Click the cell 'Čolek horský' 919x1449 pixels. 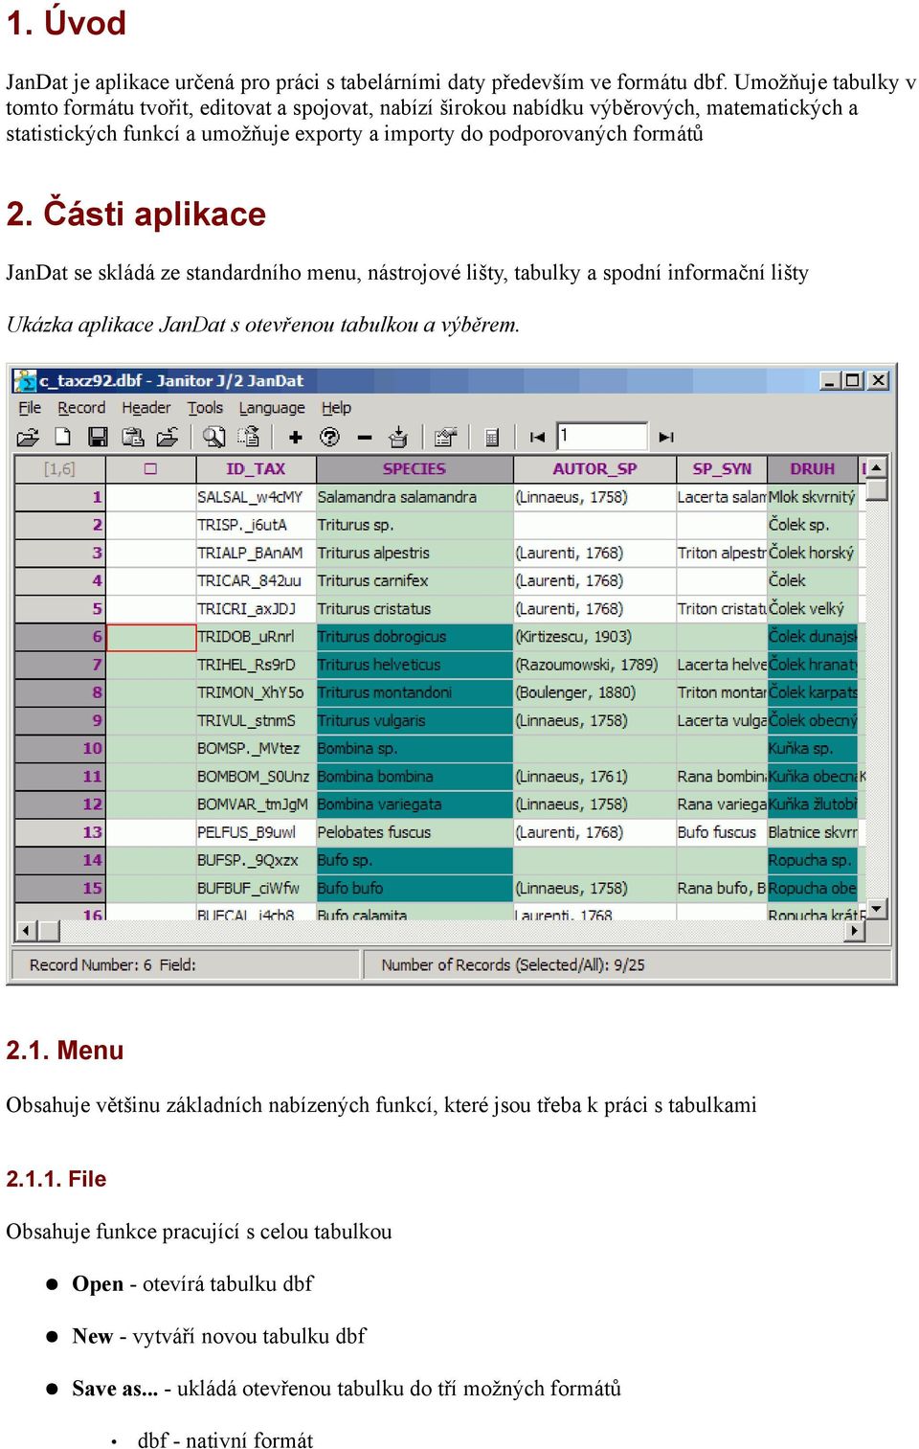[813, 553]
